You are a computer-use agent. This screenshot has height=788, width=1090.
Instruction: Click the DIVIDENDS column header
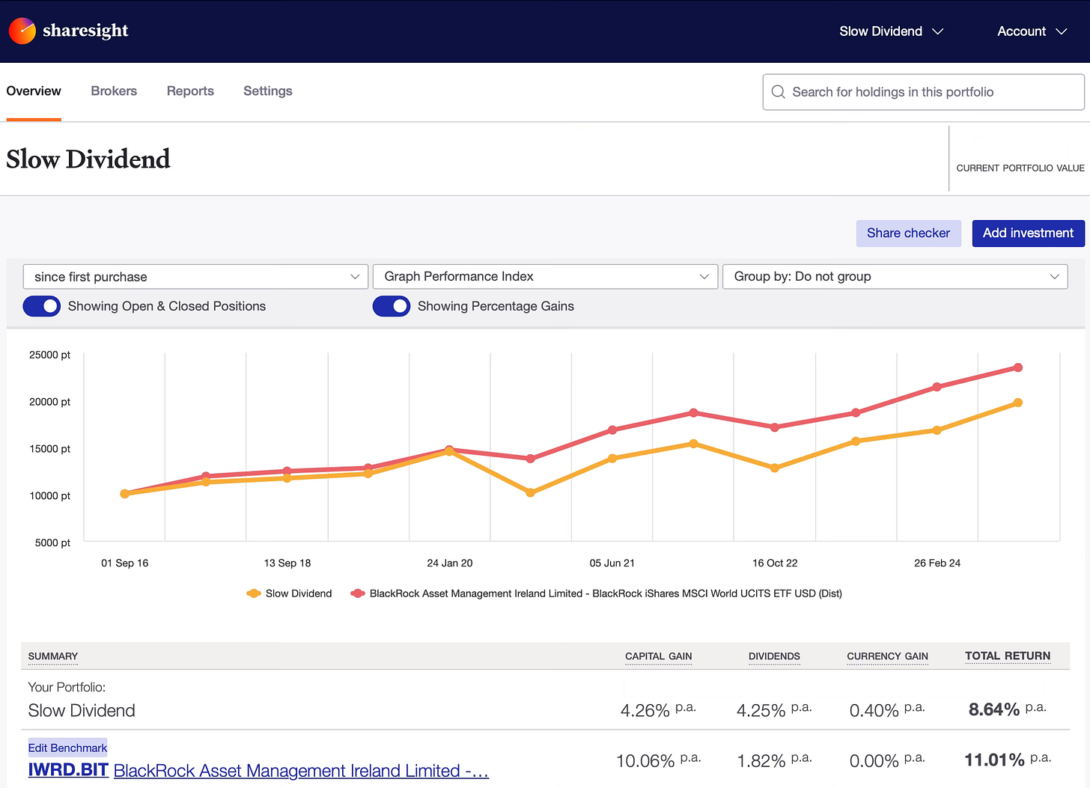click(774, 656)
